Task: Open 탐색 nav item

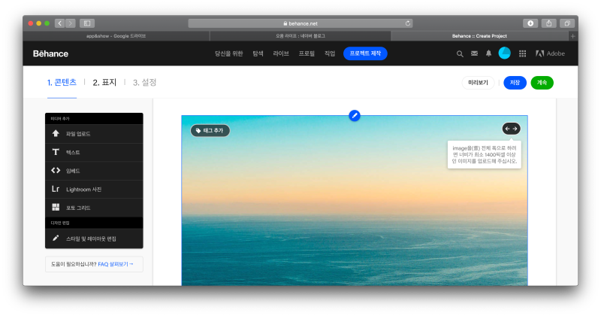Action: 258,53
